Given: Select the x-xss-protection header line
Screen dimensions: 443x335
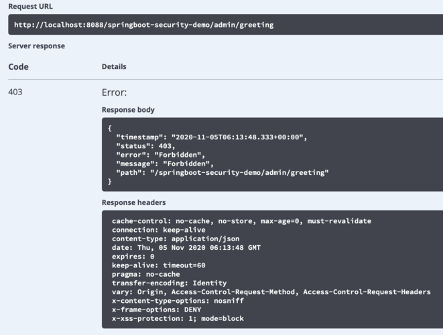Looking at the screenshot, I should coord(178,318).
